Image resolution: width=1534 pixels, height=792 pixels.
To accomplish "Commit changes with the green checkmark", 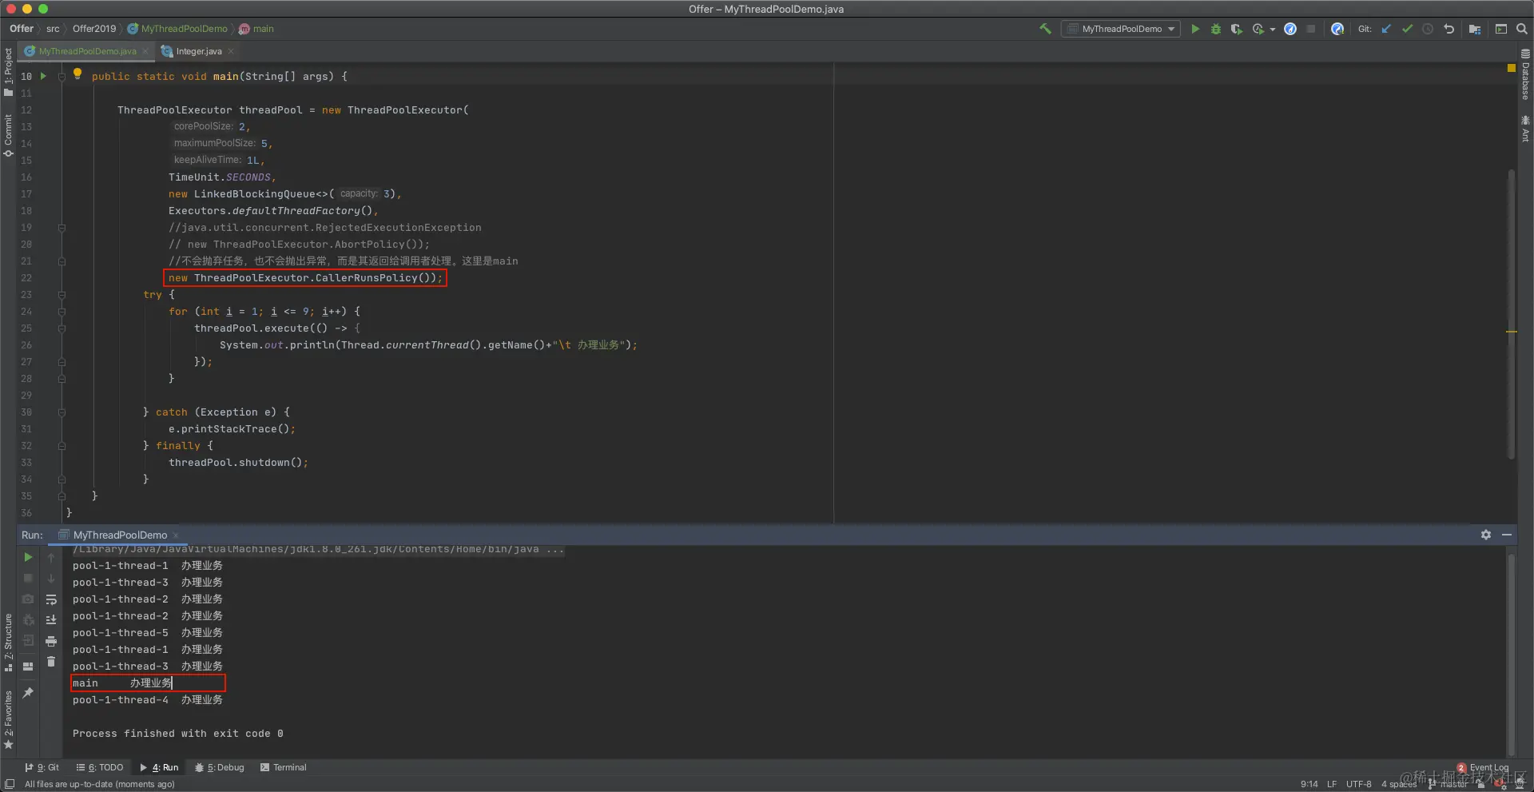I will pos(1407,29).
